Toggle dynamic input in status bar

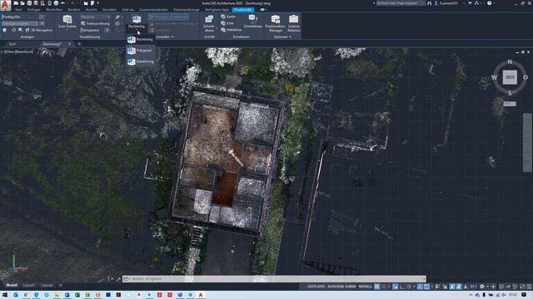point(396,287)
